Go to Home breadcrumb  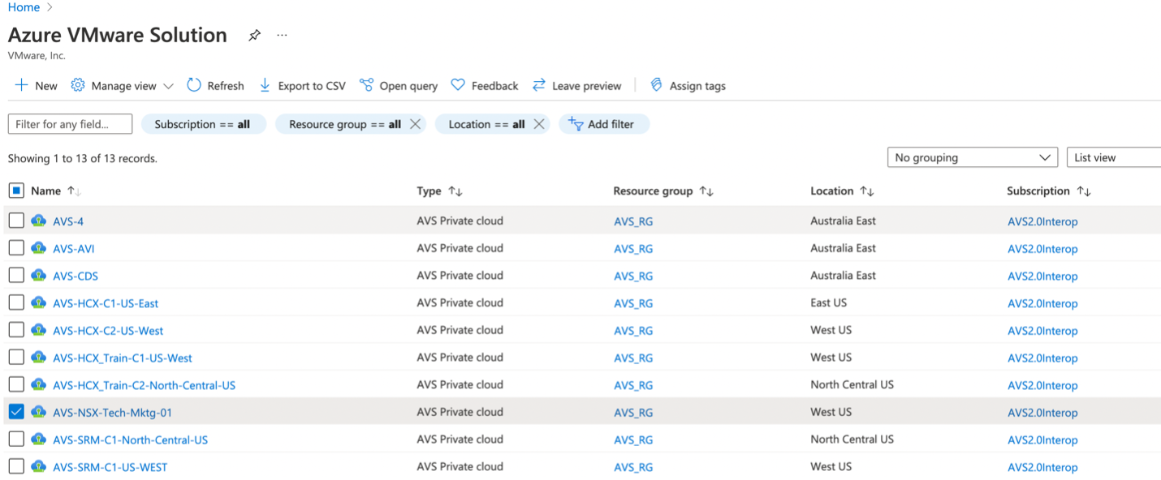(x=24, y=7)
